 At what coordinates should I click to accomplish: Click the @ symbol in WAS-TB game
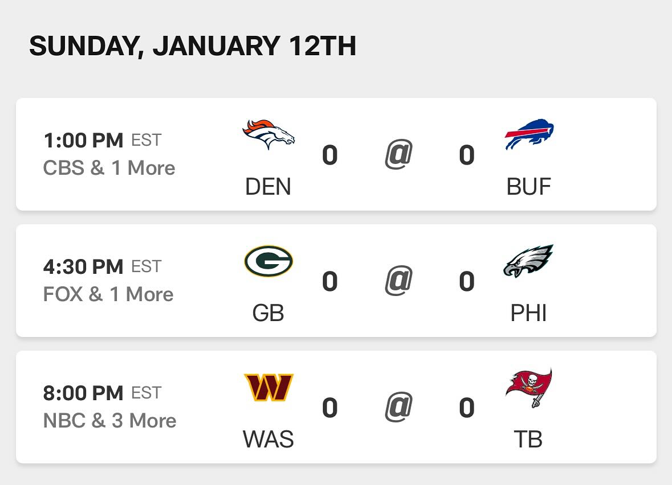pyautogui.click(x=398, y=406)
